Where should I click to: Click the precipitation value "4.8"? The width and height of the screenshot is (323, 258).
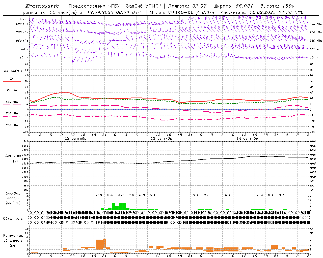point(121,195)
